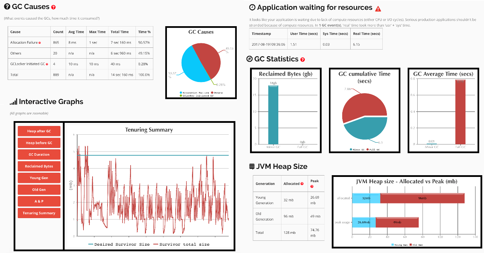Screen dimensions: 484x253
Task: Click the help icon under Peak column header
Action: pos(311,187)
